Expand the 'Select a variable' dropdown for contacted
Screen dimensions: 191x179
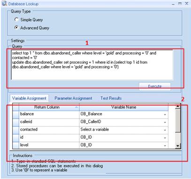(x=165, y=130)
